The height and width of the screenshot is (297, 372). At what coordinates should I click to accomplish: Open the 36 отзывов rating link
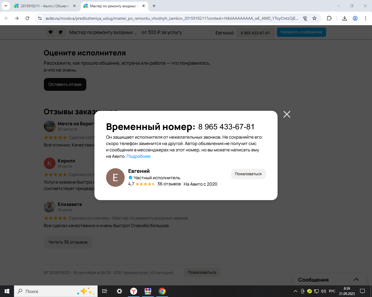click(169, 184)
